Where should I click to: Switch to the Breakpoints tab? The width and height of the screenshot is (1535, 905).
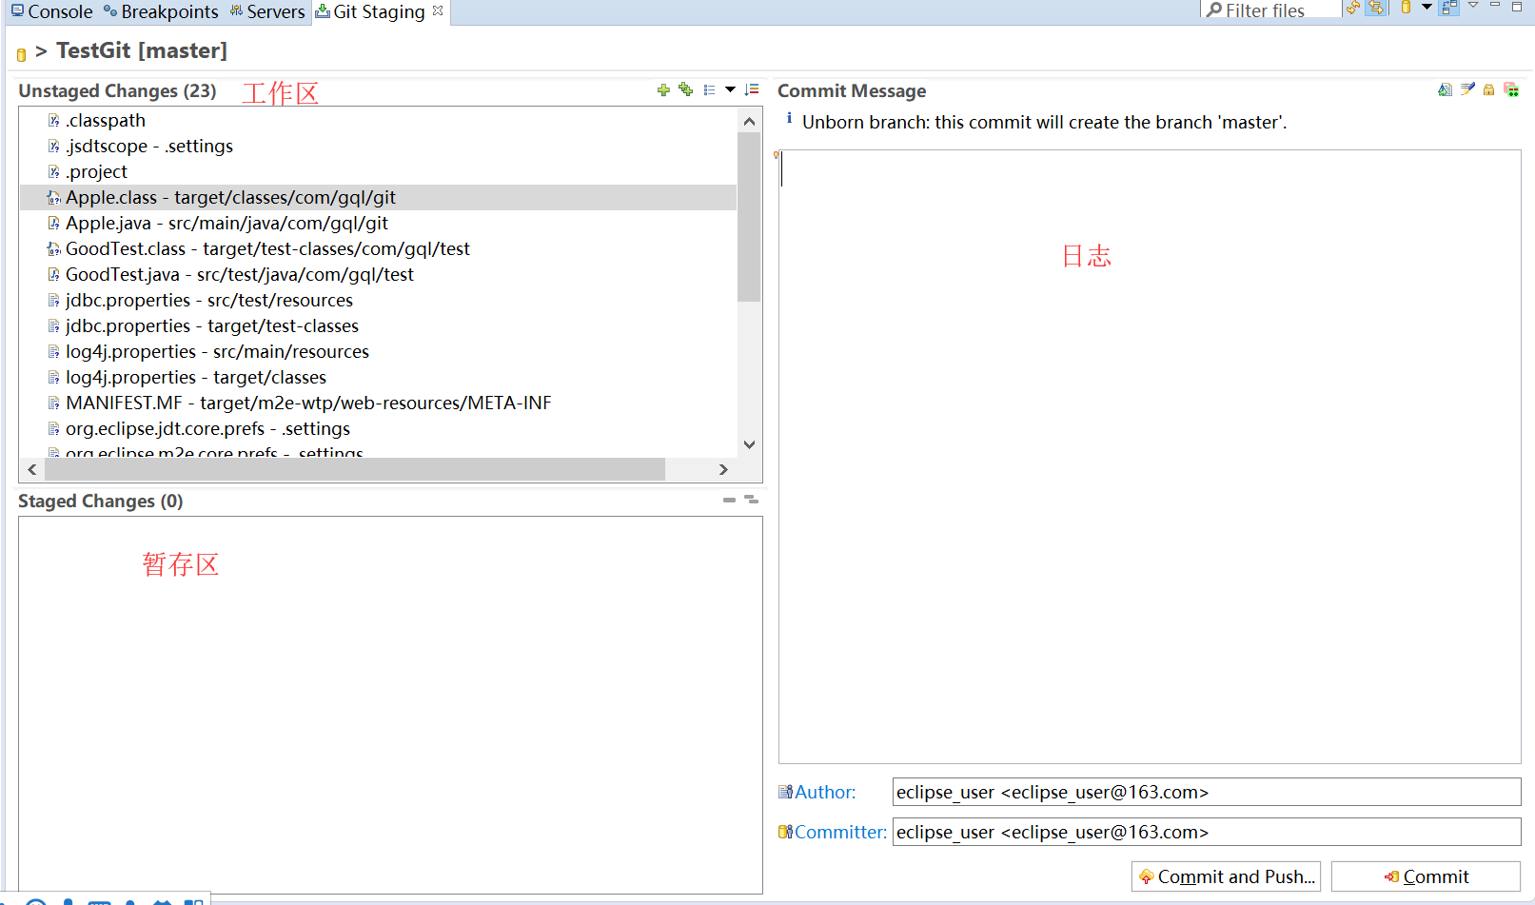pos(161,11)
